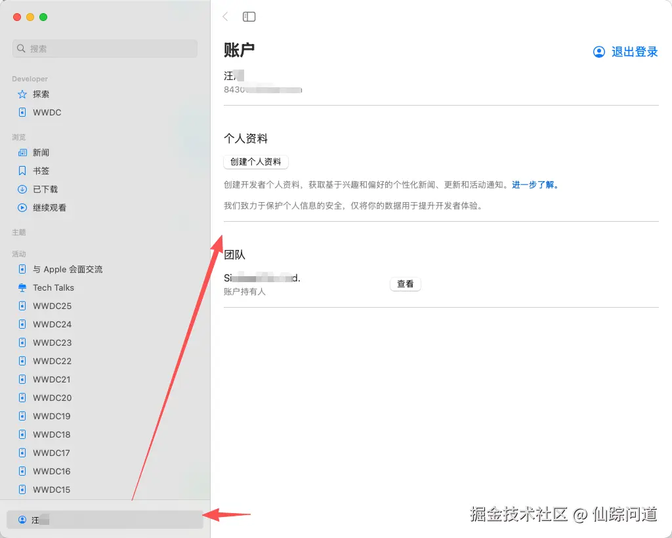The width and height of the screenshot is (672, 538).
Task: Select the 新闻 sidebar label
Action: (x=41, y=152)
